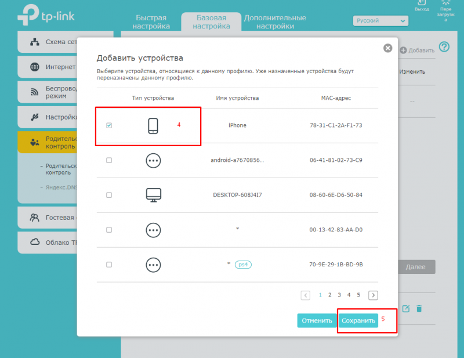Screen dimensions: 464x358
Task: Click the tp-link logo
Action: [x=46, y=16]
